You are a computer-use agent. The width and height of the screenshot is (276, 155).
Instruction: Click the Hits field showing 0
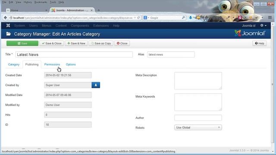coord(68,115)
